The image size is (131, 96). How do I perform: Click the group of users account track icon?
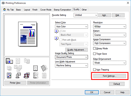[x=27, y=75]
